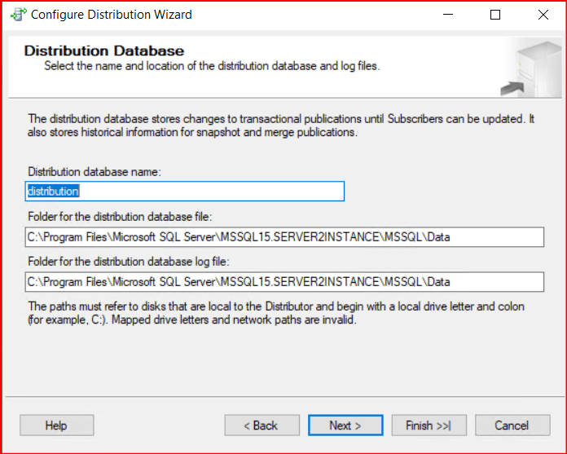
Task: Focus the distribution database file folder field
Action: [284, 237]
